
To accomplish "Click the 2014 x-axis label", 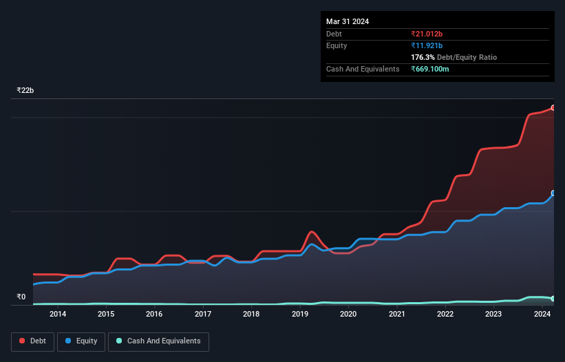I will point(58,314).
